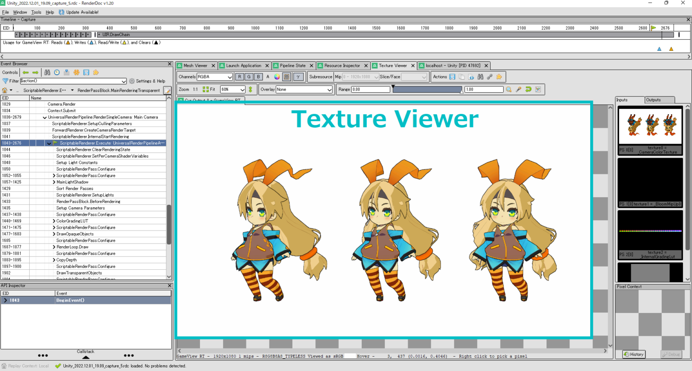692x371 pixels.
Task: Open the Channels RGBA dropdown
Action: (215, 77)
